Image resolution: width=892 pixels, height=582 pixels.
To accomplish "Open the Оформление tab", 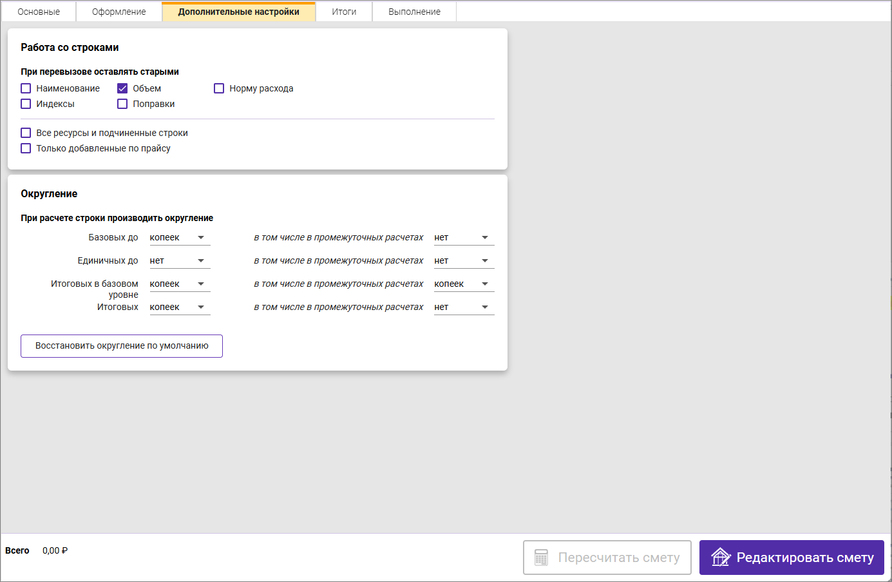I will click(x=119, y=12).
